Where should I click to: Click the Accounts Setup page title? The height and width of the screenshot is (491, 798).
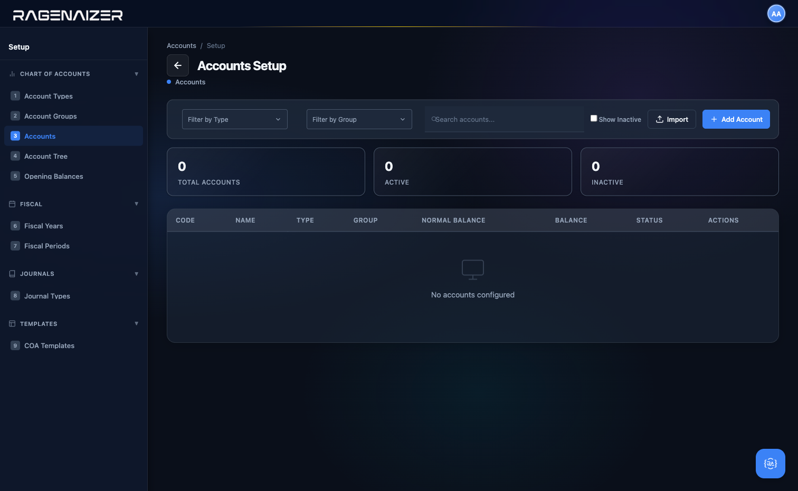(242, 66)
